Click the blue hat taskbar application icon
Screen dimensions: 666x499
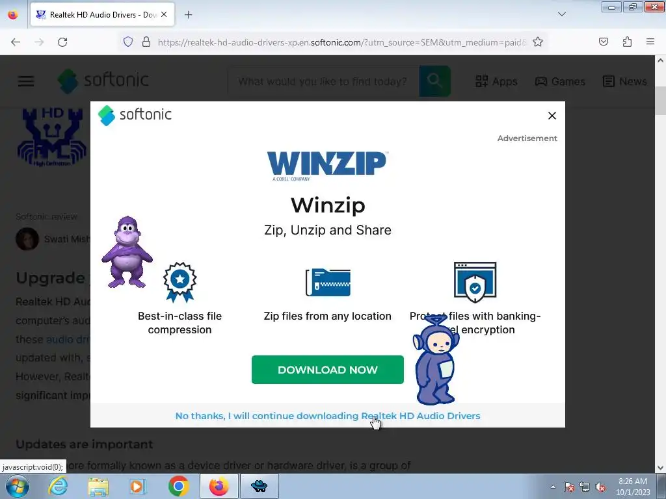259,486
